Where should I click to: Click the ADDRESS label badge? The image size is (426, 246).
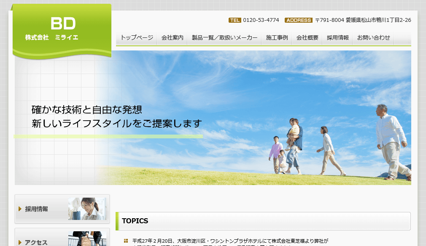click(x=299, y=20)
